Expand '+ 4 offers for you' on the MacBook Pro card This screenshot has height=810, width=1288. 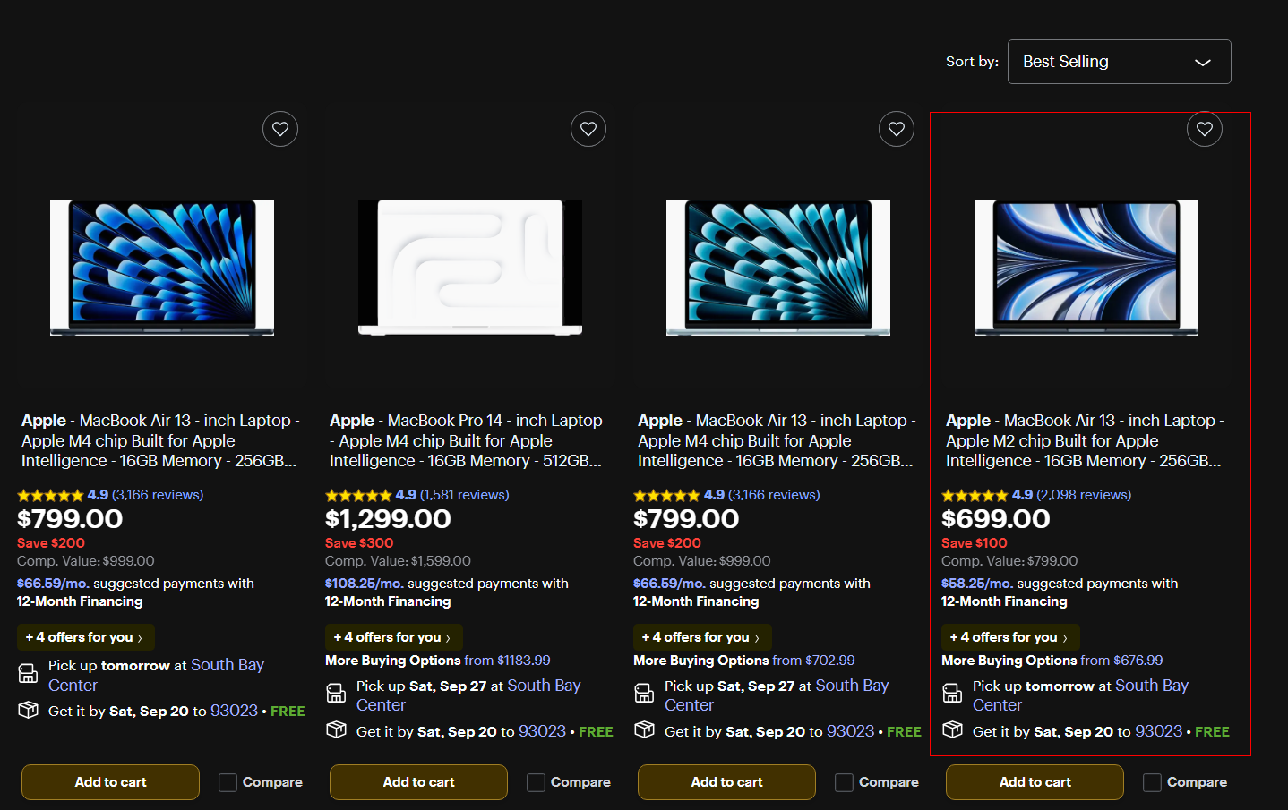coord(393,637)
